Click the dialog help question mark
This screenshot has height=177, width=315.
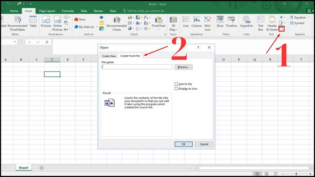pyautogui.click(x=198, y=48)
